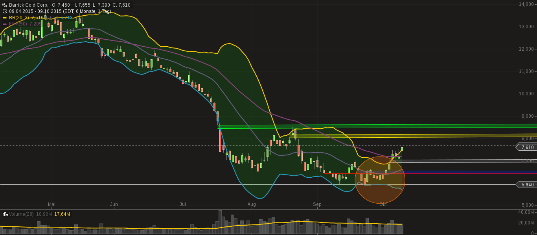
Task: Click the 14,000 value on the price scale
Action: click(x=527, y=4)
